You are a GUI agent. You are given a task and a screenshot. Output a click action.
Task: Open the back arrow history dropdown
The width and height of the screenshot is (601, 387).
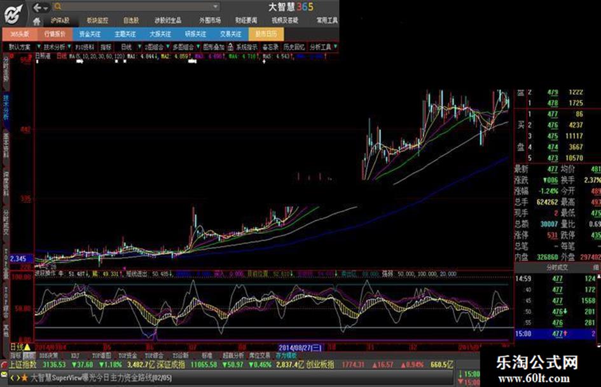point(46,8)
